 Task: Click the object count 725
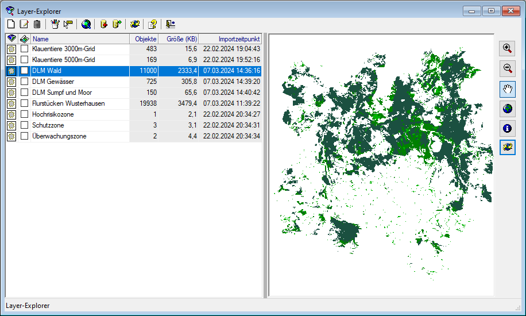click(151, 82)
